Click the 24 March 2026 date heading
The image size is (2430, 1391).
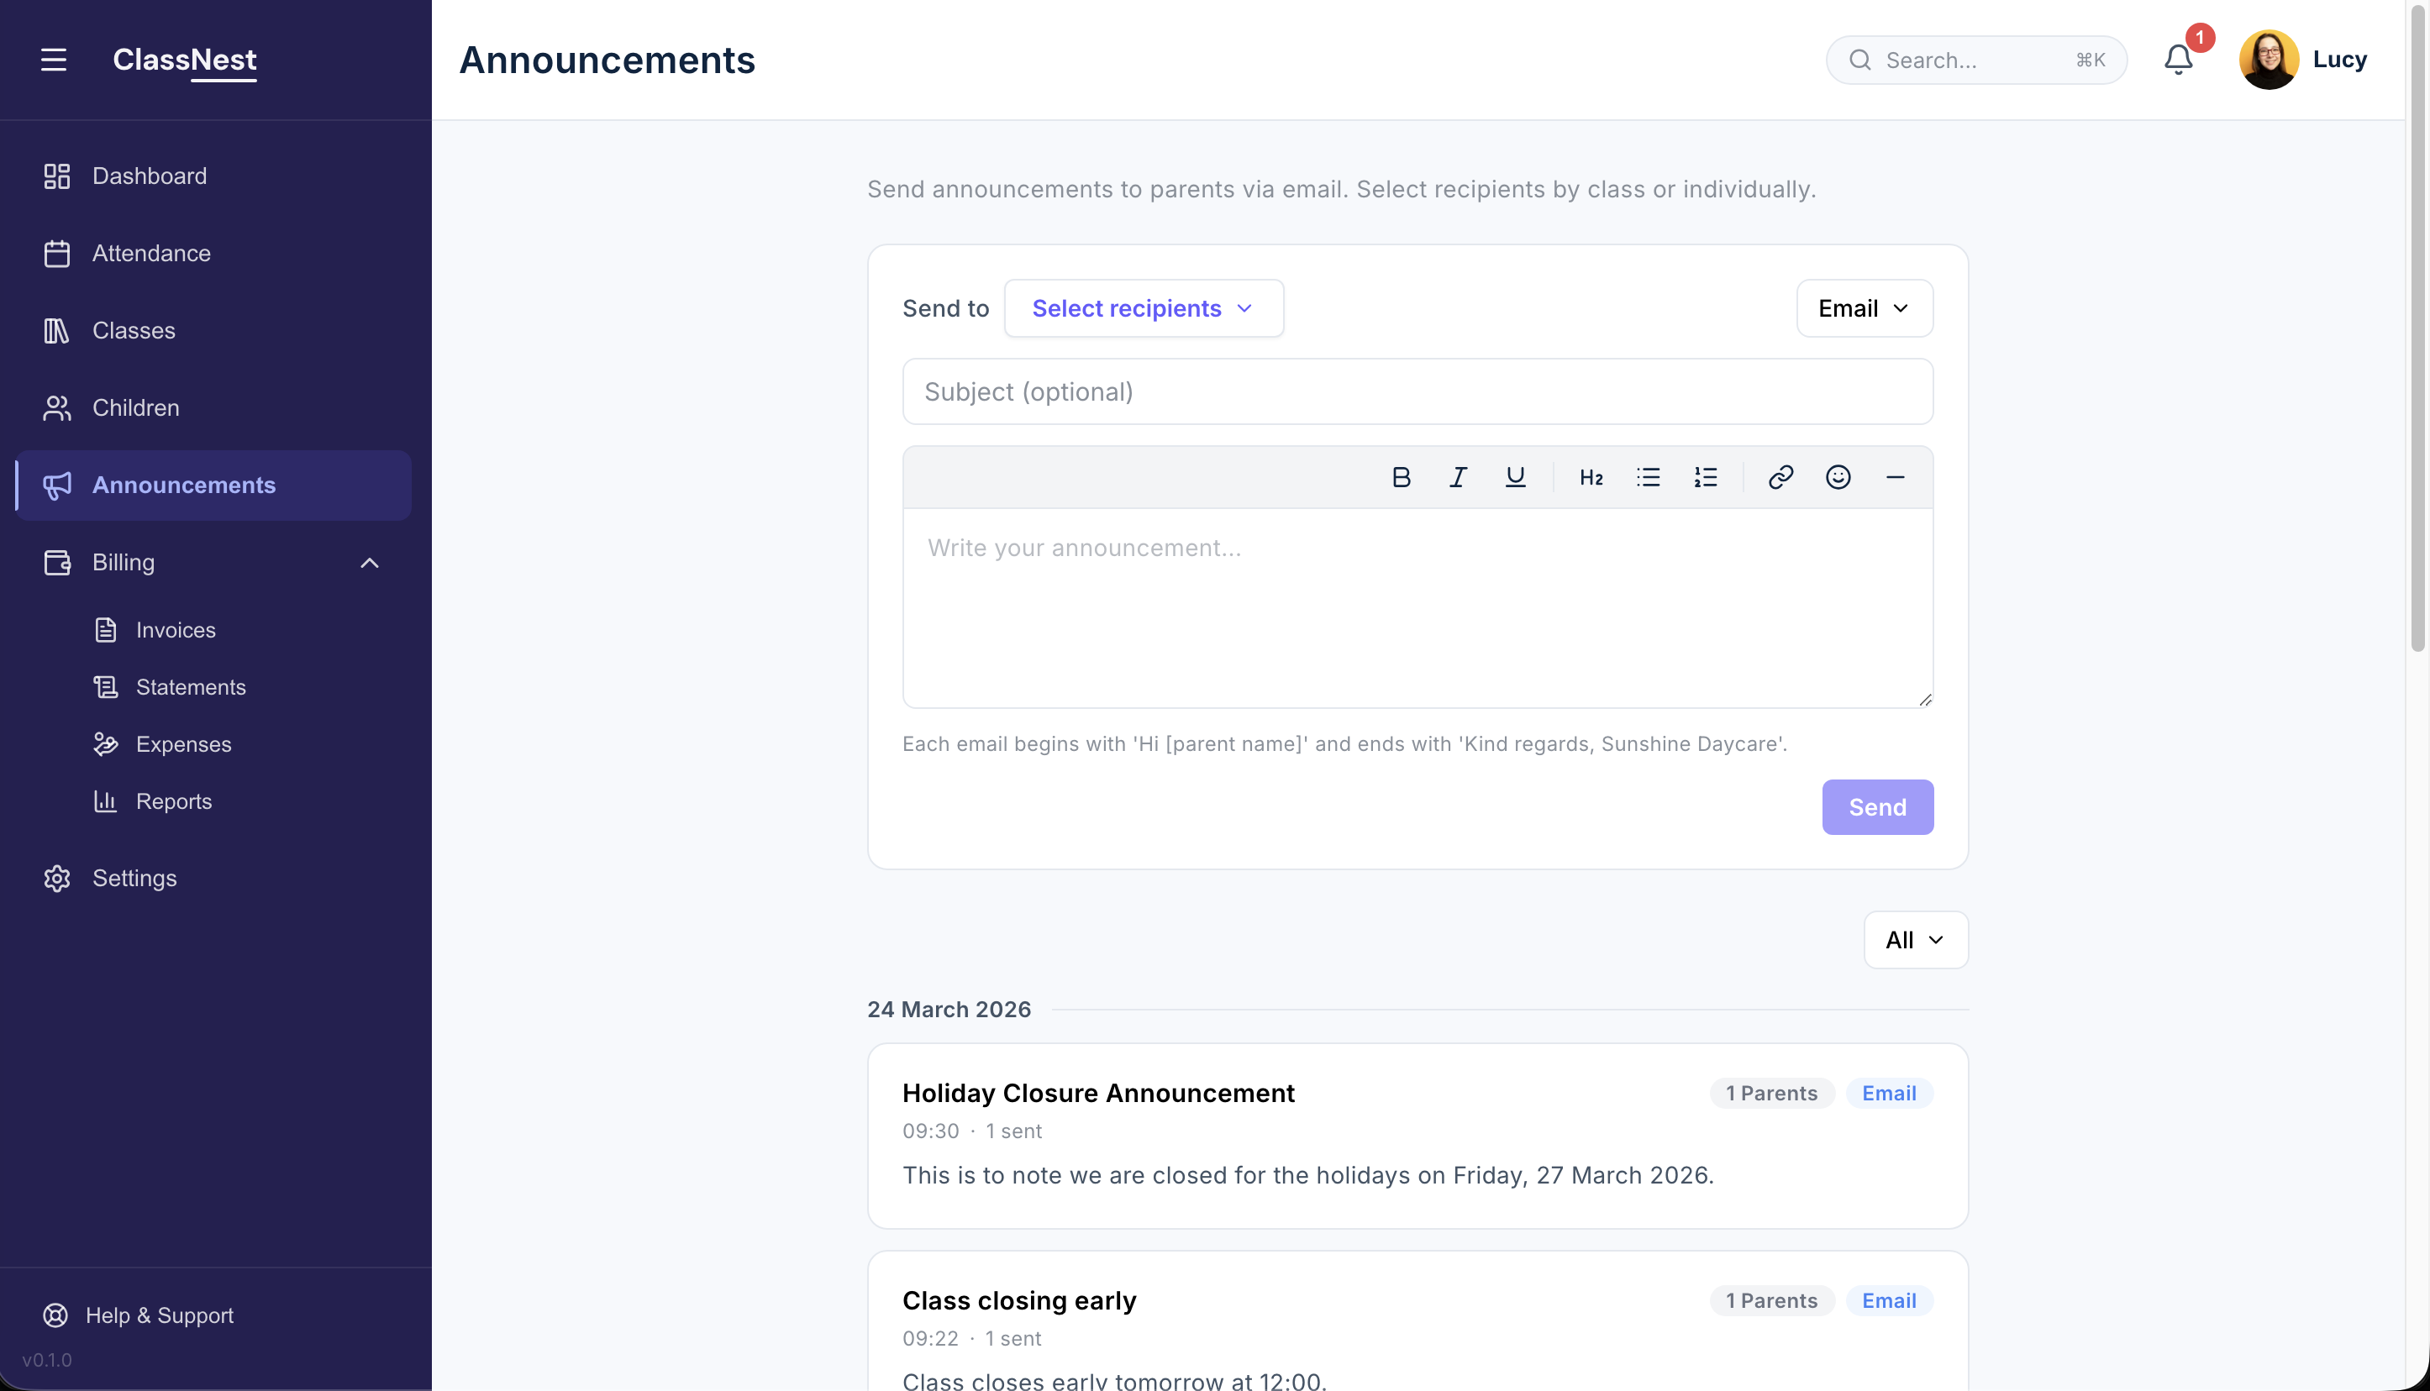coord(949,1009)
